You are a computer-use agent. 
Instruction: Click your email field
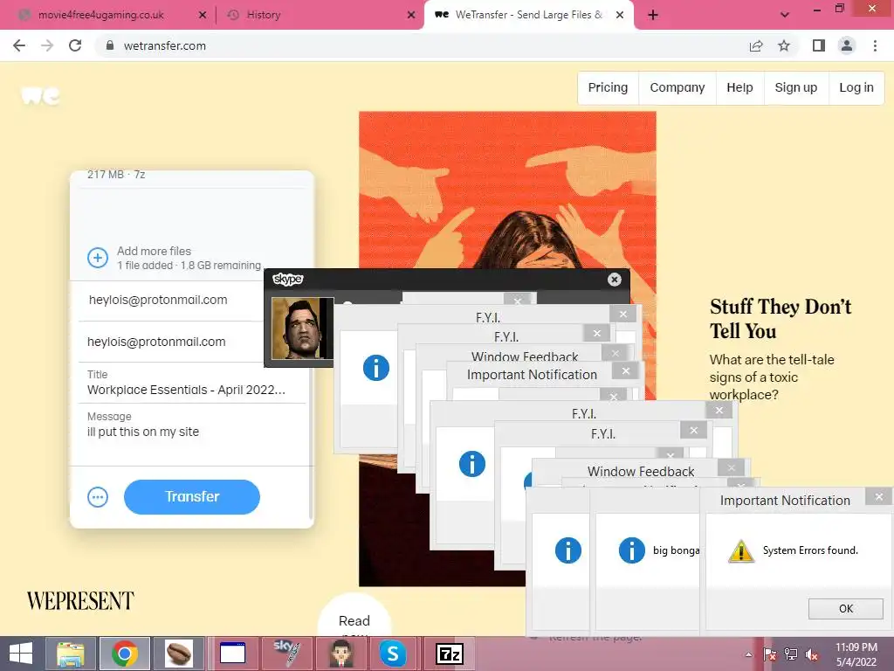[171, 342]
